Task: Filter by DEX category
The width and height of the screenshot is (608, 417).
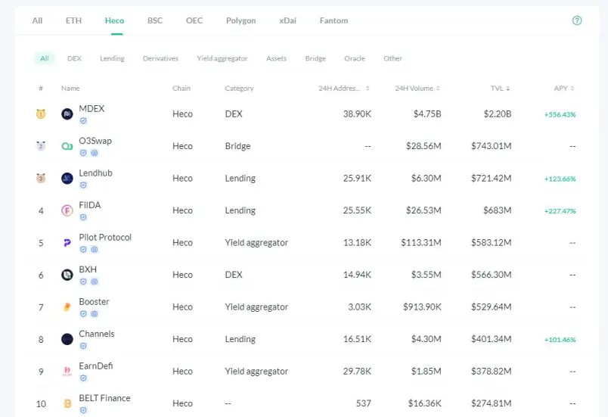Action: [74, 58]
